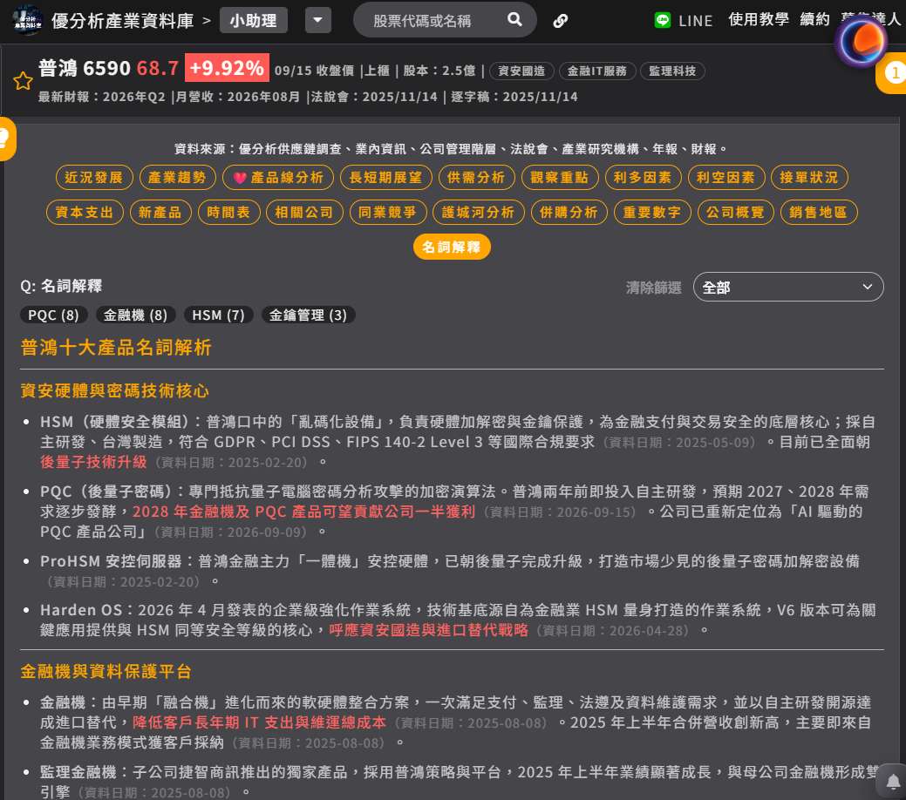Select the 利多因素 chip
906x800 pixels.
(x=643, y=177)
